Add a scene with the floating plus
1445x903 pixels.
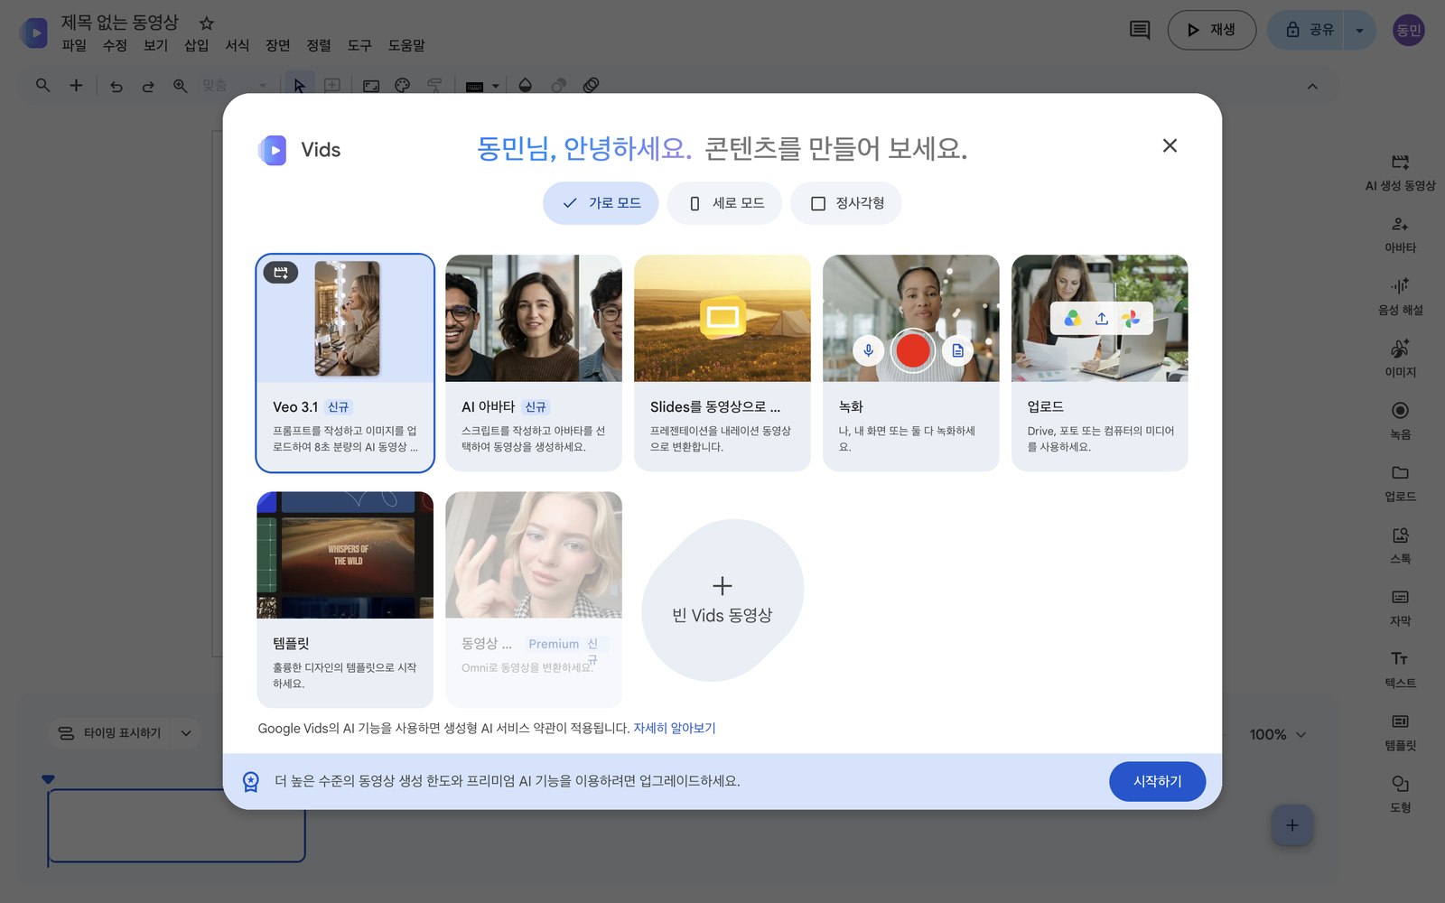point(1291,825)
